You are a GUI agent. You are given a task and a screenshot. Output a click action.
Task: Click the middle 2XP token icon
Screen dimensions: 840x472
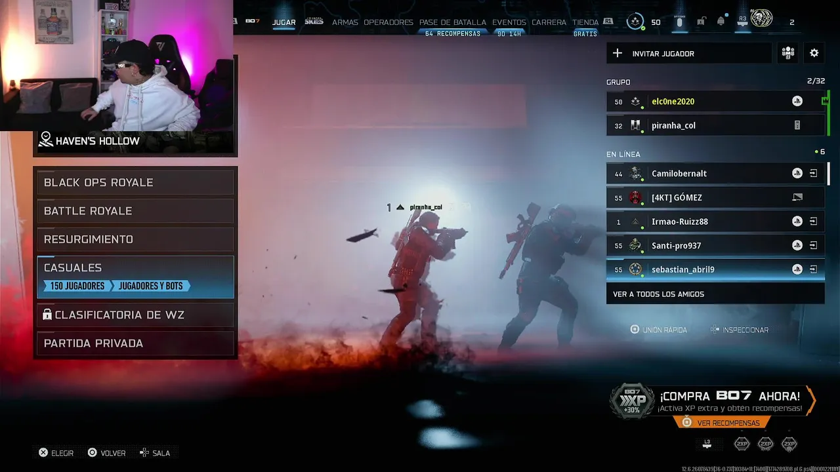766,444
